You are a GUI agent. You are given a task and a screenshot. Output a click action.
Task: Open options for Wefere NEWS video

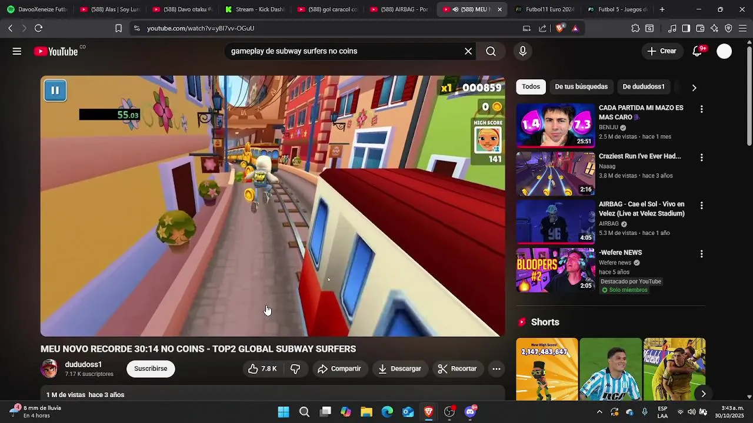pyautogui.click(x=701, y=254)
